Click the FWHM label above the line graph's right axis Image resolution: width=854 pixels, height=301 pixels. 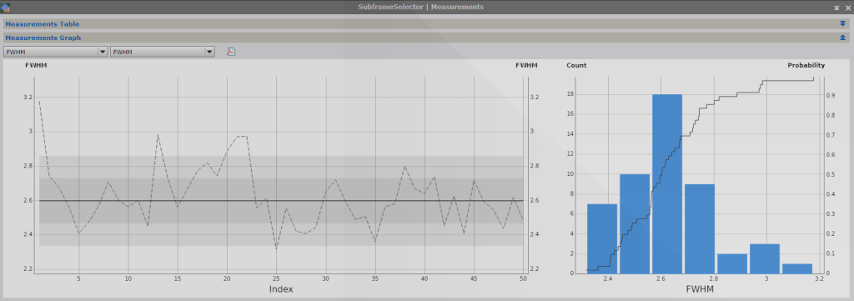(x=526, y=65)
